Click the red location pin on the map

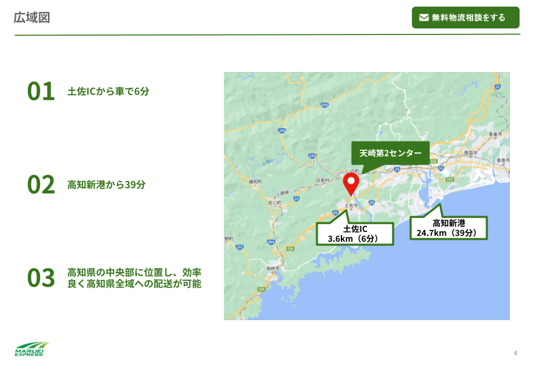351,184
